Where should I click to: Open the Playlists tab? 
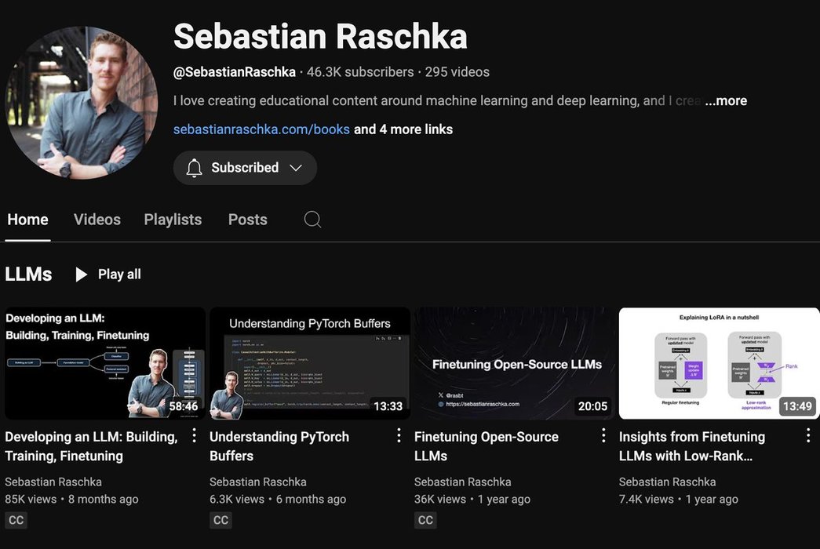(x=173, y=220)
